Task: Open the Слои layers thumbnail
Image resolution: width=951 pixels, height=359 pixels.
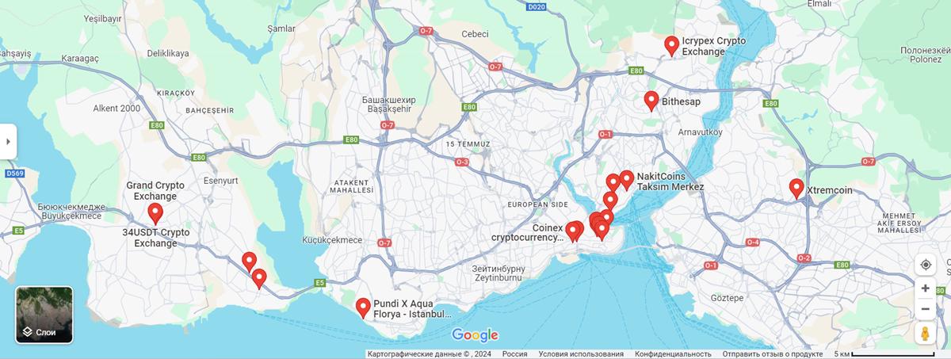Action: click(x=44, y=315)
